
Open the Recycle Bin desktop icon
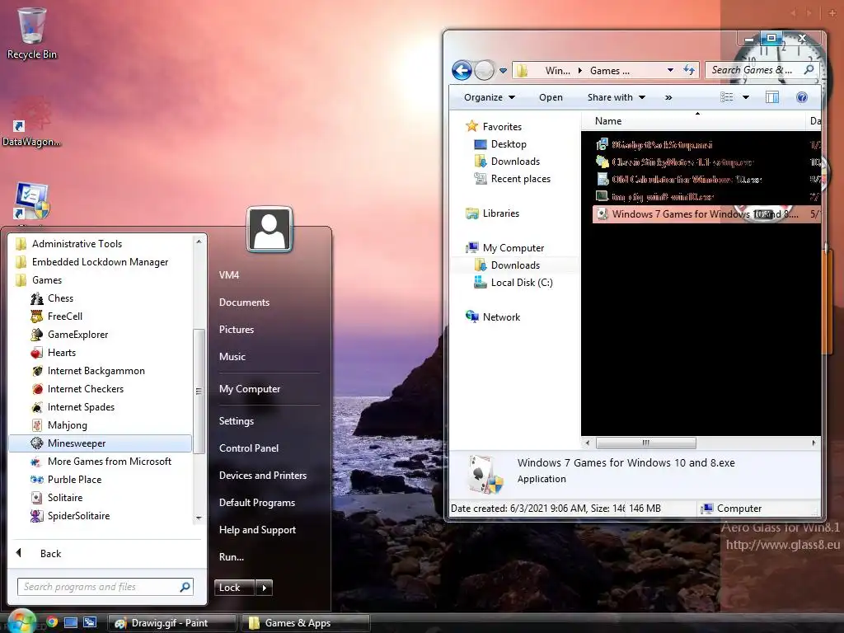pyautogui.click(x=32, y=32)
